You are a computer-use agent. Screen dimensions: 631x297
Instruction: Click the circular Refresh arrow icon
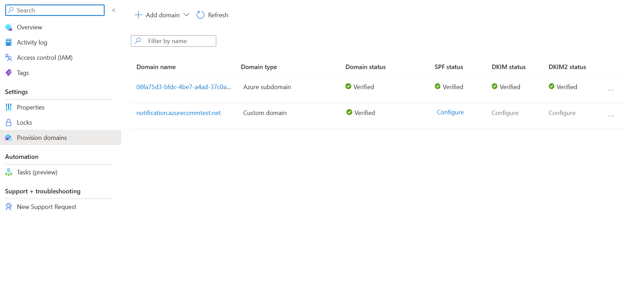(x=200, y=15)
